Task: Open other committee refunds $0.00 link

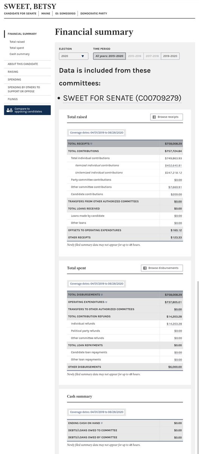Action: (x=178, y=338)
